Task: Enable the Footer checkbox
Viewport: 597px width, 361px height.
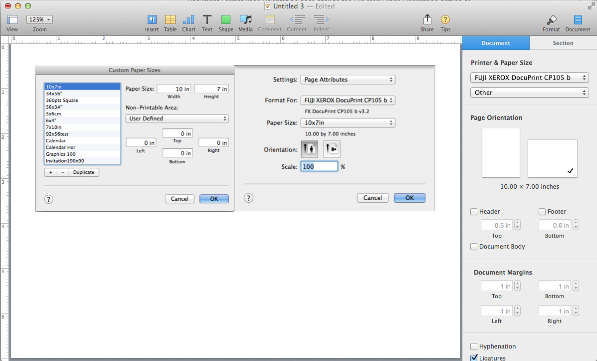Action: pos(542,212)
